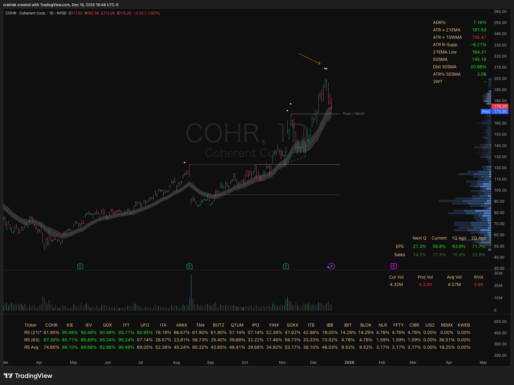This screenshot has width=514, height=385.
Task: Select the value '164.31'
Action: (479, 52)
